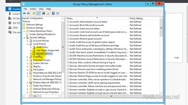Click the Delete X toolbar icon
Image resolution: width=188 pixels, height=105 pixels.
point(44,13)
